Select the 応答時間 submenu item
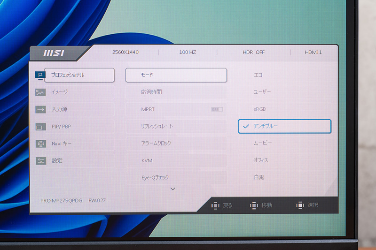The image size is (376, 250). [x=176, y=92]
